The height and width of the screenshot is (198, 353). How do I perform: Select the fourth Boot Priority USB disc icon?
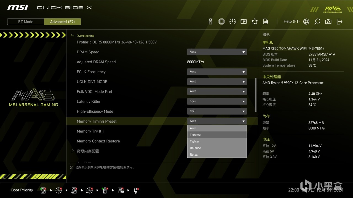pyautogui.click(x=89, y=190)
